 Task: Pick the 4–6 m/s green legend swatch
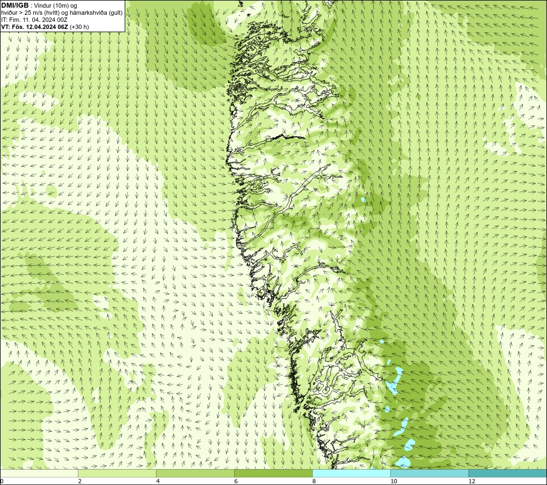point(195,473)
